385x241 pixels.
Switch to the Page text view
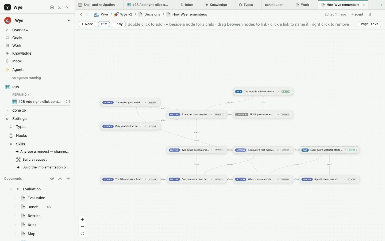pos(369,24)
